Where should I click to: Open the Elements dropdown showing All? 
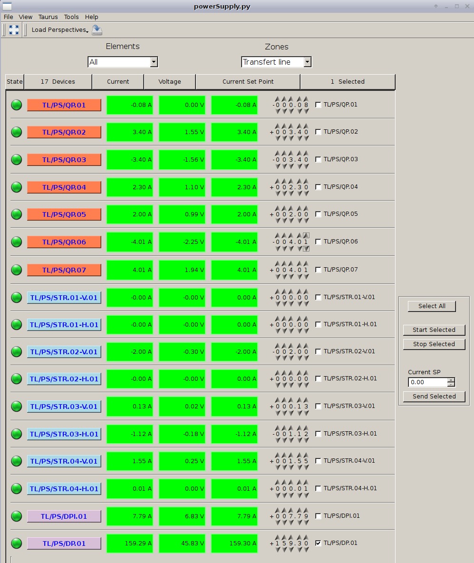point(123,62)
